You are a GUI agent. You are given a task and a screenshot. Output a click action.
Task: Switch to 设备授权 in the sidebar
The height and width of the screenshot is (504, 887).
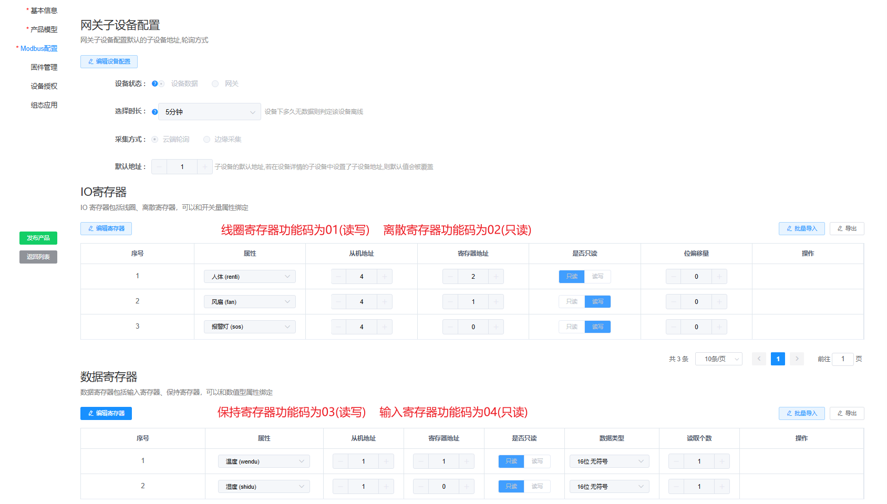pos(44,86)
